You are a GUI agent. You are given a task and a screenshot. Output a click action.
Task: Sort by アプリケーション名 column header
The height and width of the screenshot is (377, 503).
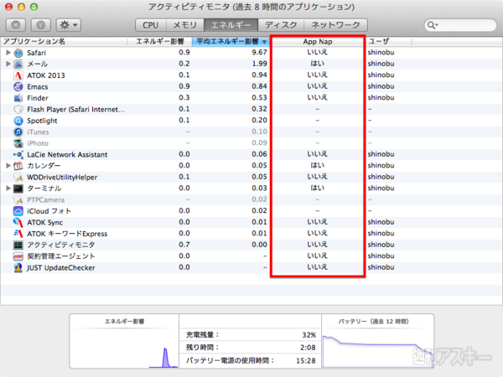[64, 41]
